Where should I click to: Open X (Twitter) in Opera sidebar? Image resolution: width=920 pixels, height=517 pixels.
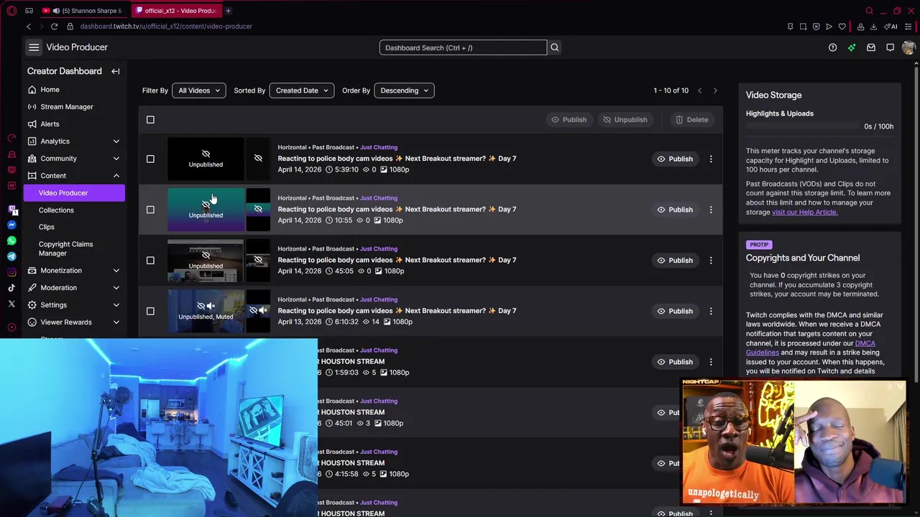(x=11, y=304)
